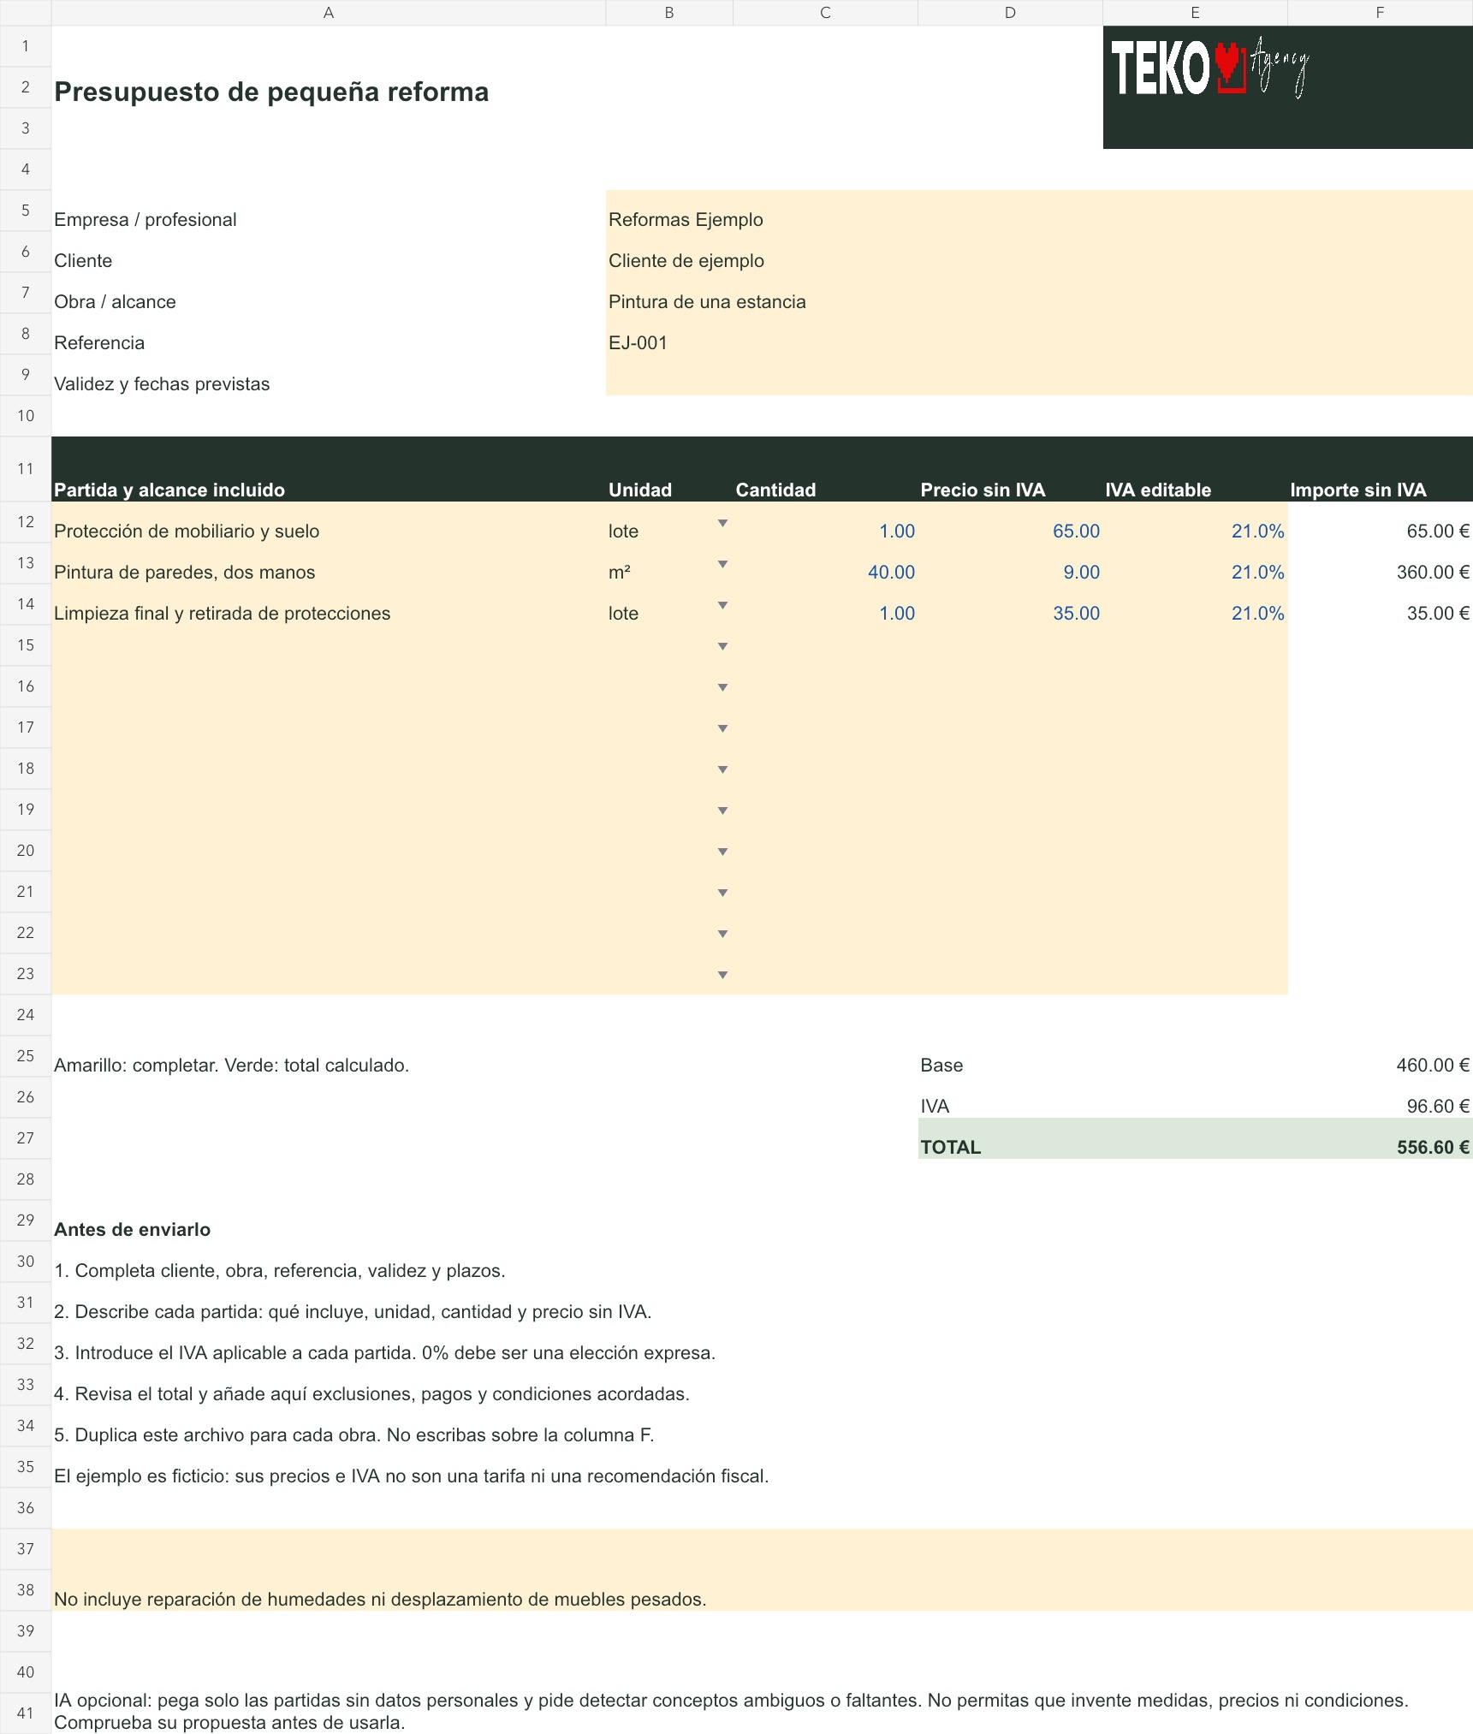This screenshot has width=1473, height=1734.
Task: Select column A header
Action: click(329, 13)
